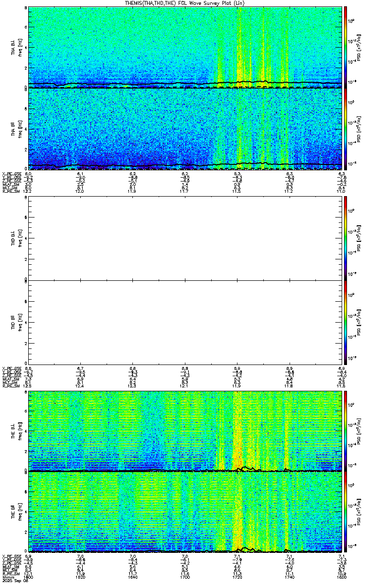Click the THA BL PSD color bar
Viewport: 365px width, 584px height.
[346, 47]
